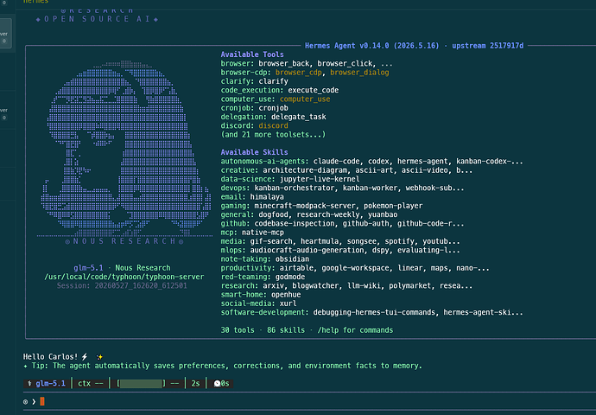
Task: Click the Nous Research ASCII portrait logo
Action: pyautogui.click(x=125, y=149)
